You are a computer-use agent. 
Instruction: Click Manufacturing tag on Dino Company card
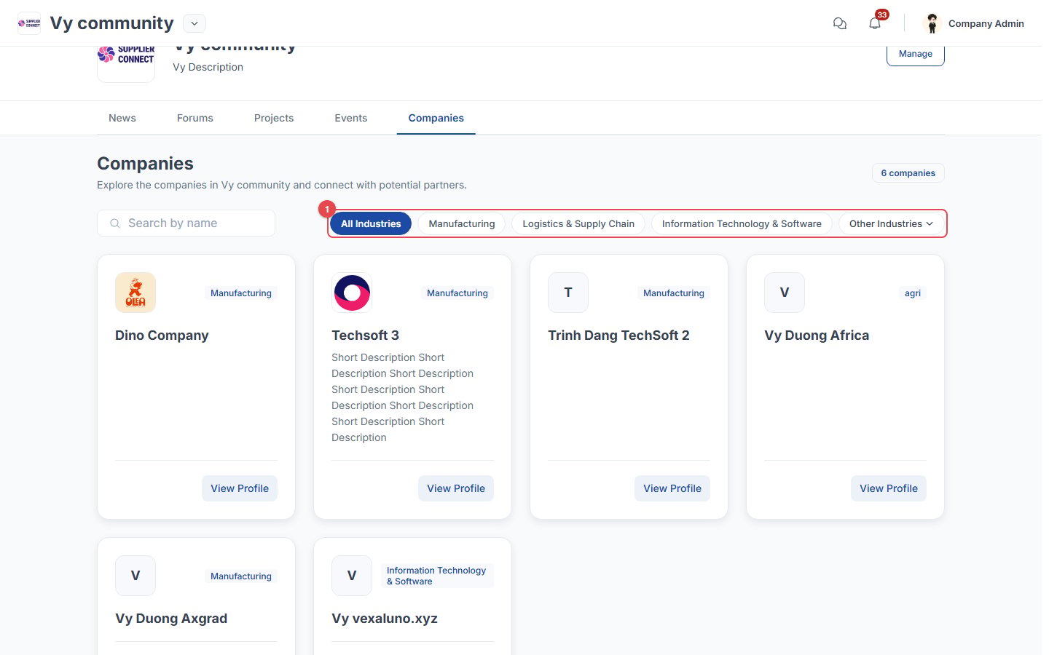241,293
